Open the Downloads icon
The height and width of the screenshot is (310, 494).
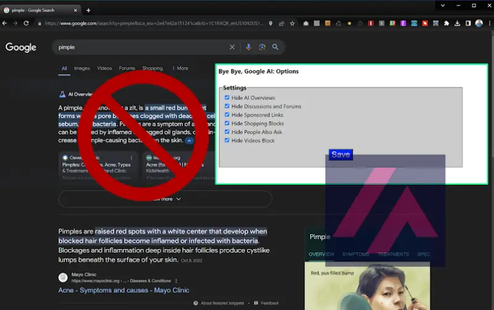point(457,23)
